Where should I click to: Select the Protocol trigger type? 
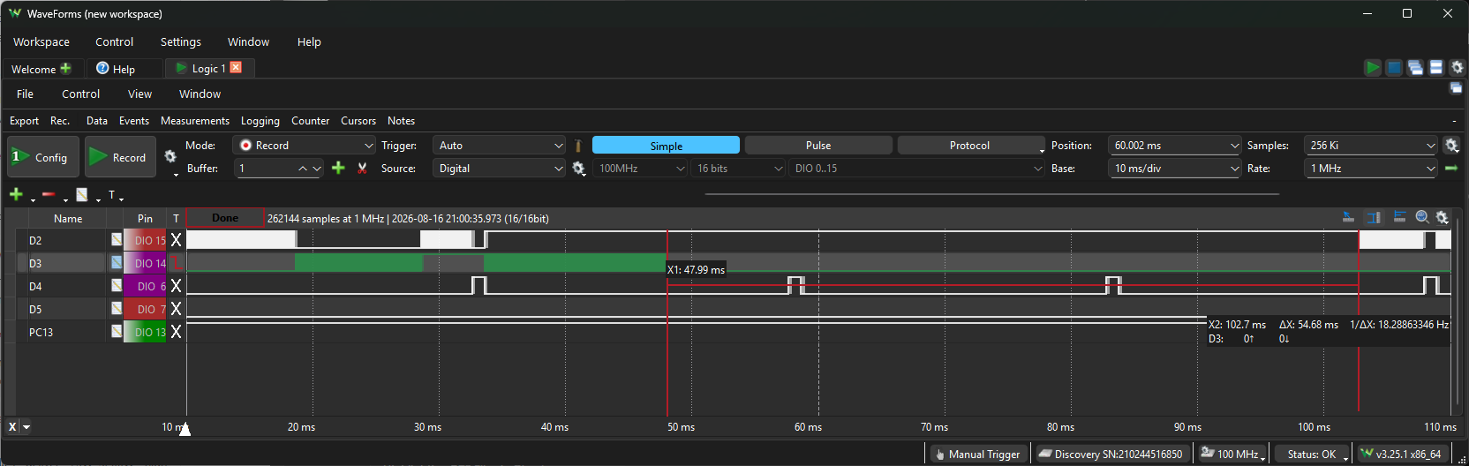point(970,146)
